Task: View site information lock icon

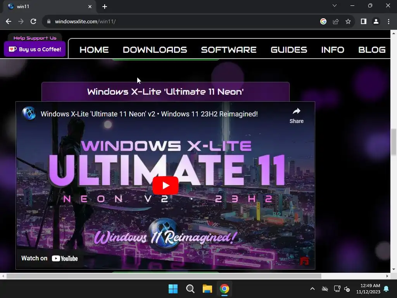Action: click(49, 22)
